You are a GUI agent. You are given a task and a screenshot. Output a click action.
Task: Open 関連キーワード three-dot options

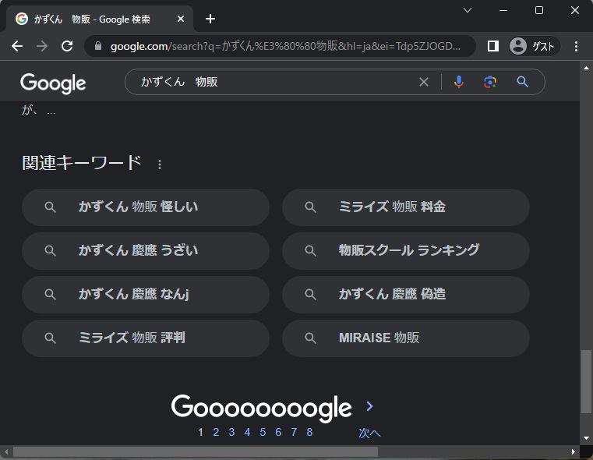pyautogui.click(x=160, y=165)
